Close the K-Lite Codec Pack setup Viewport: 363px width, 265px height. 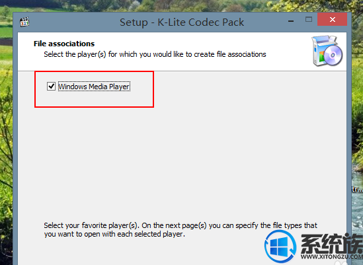(x=332, y=19)
